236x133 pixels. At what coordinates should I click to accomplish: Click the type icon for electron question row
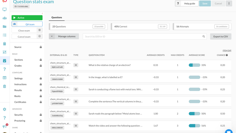tap(76, 65)
